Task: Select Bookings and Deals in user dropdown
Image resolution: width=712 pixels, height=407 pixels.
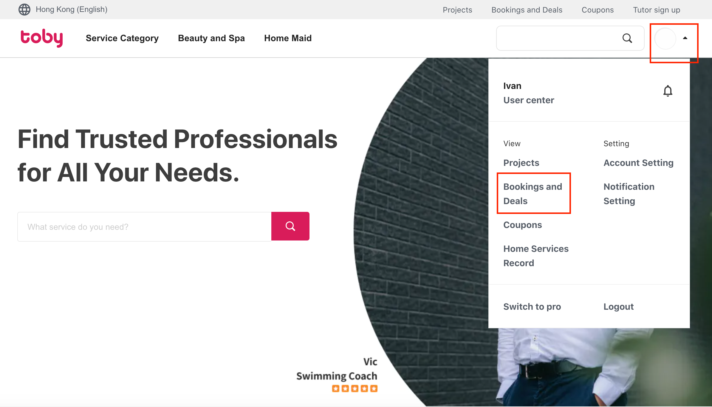Action: pos(533,194)
